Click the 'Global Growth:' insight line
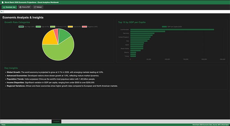The image size is (230, 126). (55, 72)
